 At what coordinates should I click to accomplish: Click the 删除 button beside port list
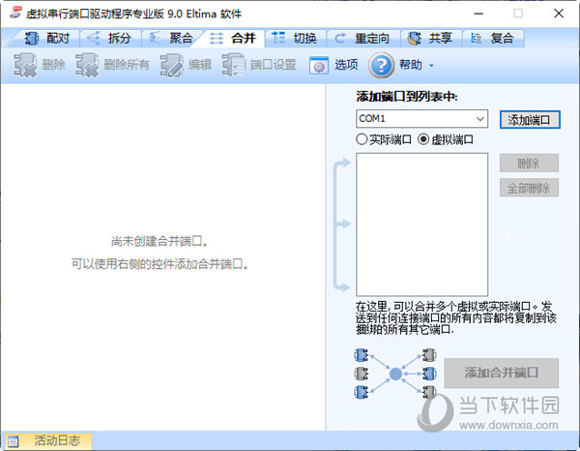(529, 164)
